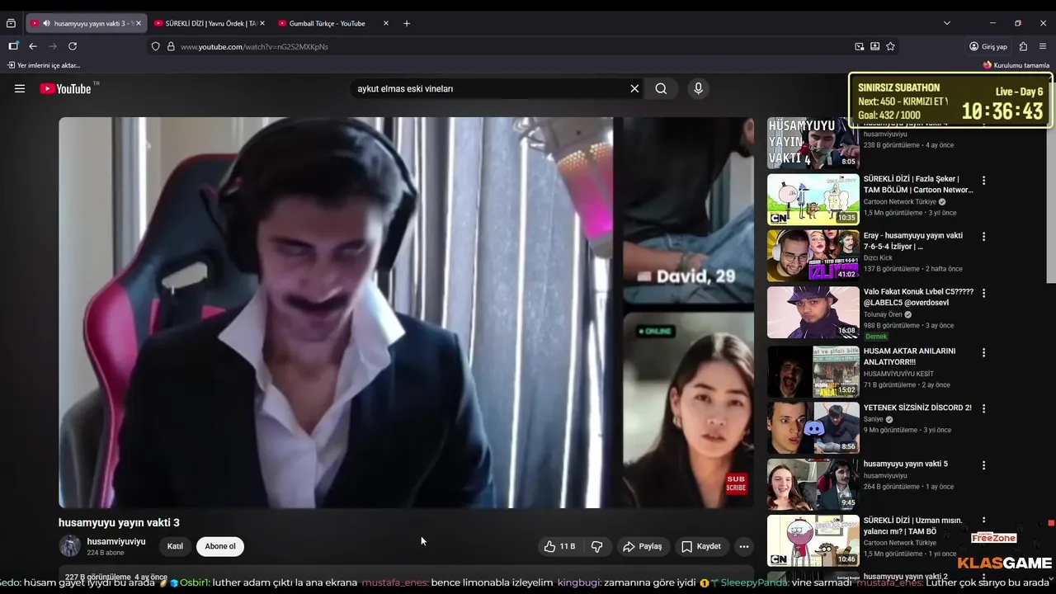Screen dimensions: 1056x594
Task: Open YETENEK SİZSİNİZ DİSCORD 2 thumbnail
Action: point(813,427)
